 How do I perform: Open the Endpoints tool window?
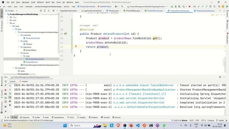[x=25, y=117]
